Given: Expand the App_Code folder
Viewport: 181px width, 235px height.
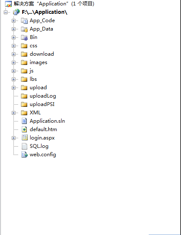Looking at the screenshot, I should 13,21.
